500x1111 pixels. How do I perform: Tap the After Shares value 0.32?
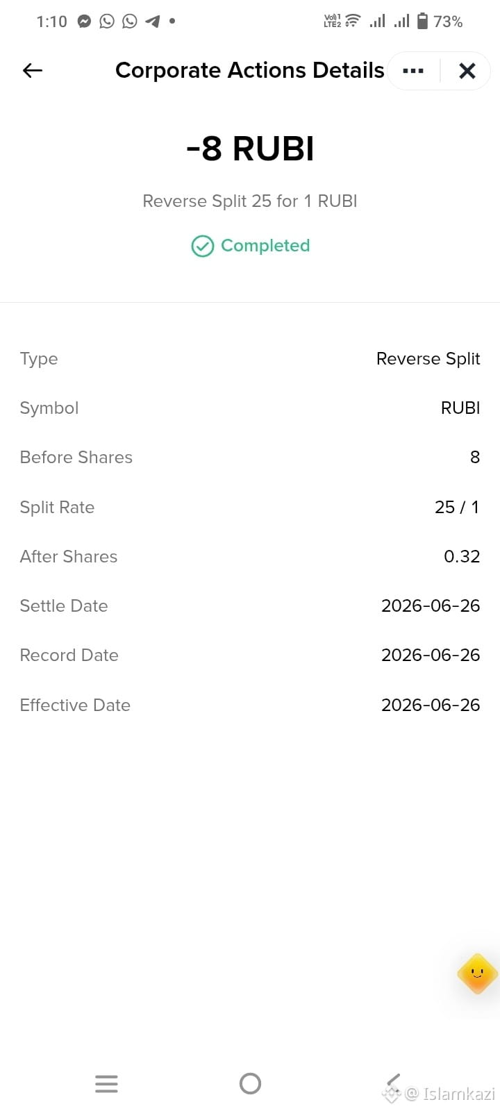(462, 557)
